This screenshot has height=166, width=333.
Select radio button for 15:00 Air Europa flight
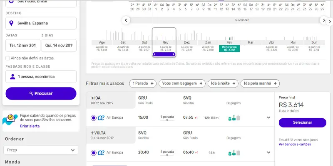[x=93, y=118]
